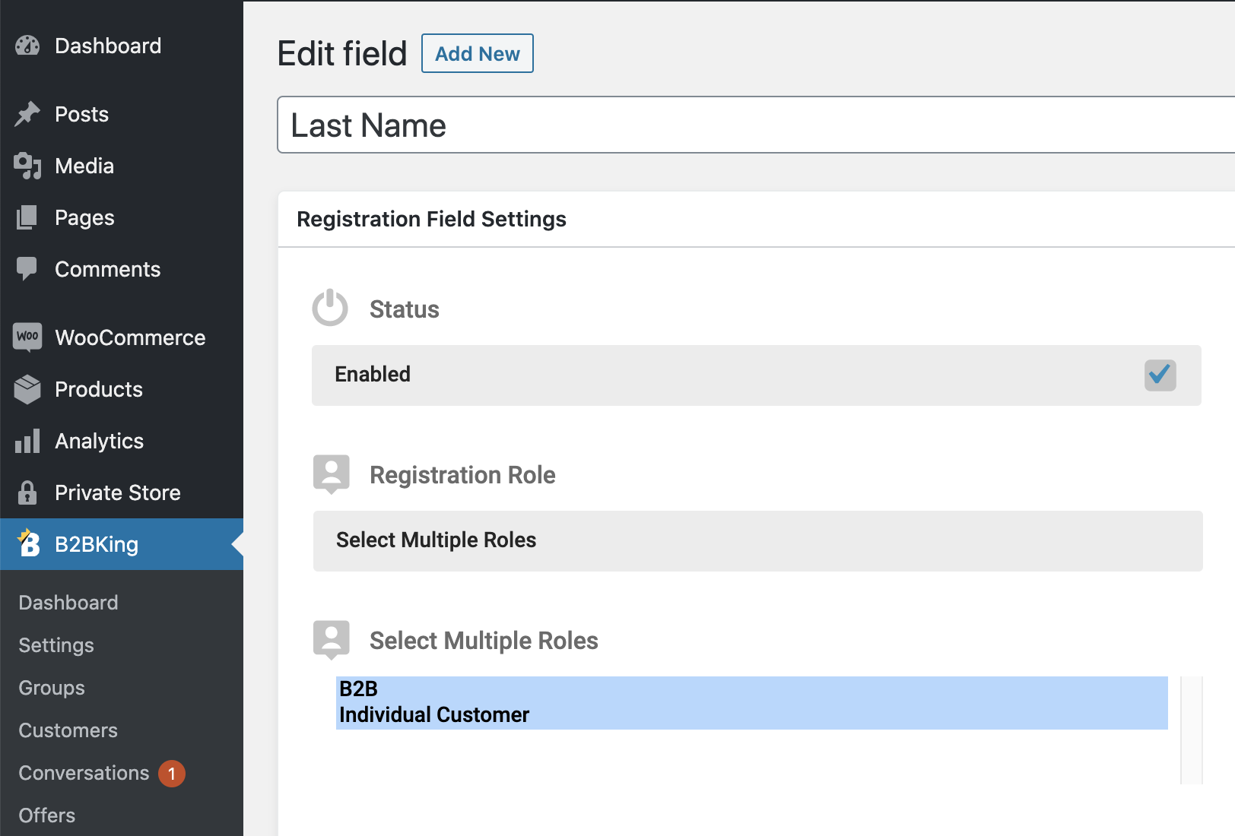Go to B2BKing Groups submenu
Screen dimensions: 1235x836
point(52,688)
